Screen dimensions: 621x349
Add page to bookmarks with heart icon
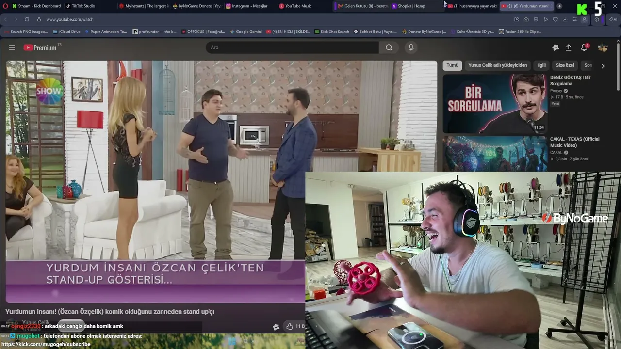(x=556, y=19)
